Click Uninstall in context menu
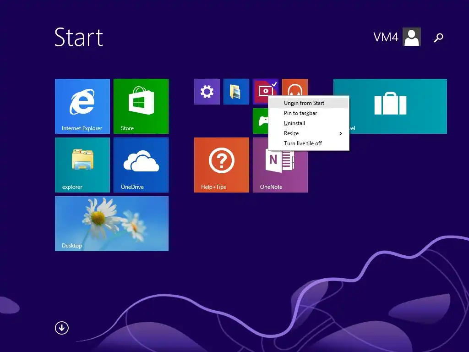Viewport: 469px width, 352px height. click(x=309, y=123)
